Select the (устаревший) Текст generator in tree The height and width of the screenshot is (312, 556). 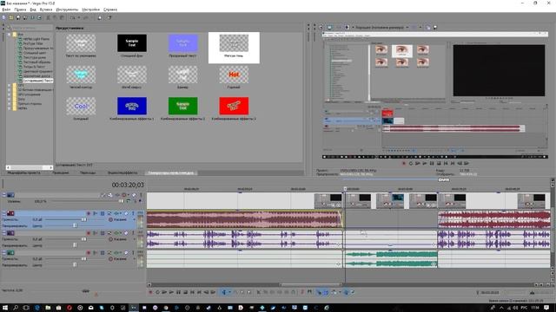[x=38, y=81]
